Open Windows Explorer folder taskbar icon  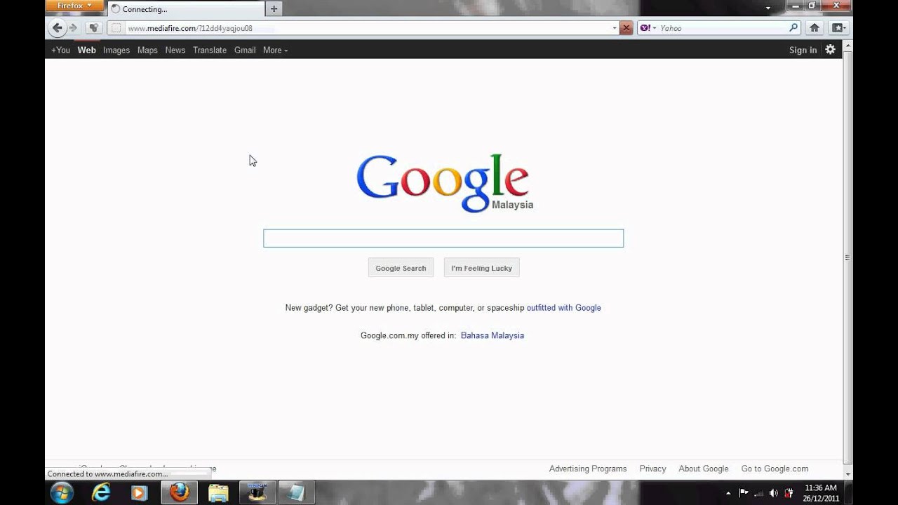click(218, 492)
